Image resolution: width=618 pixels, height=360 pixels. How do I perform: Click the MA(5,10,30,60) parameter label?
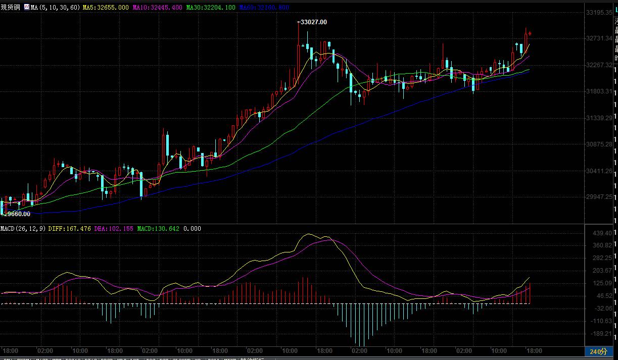[55, 8]
